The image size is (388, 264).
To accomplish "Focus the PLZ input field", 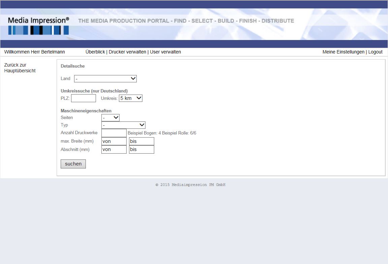I will point(84,98).
